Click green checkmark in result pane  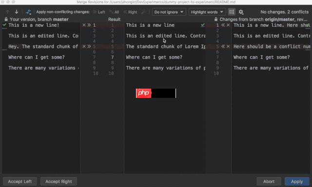pos(203,25)
